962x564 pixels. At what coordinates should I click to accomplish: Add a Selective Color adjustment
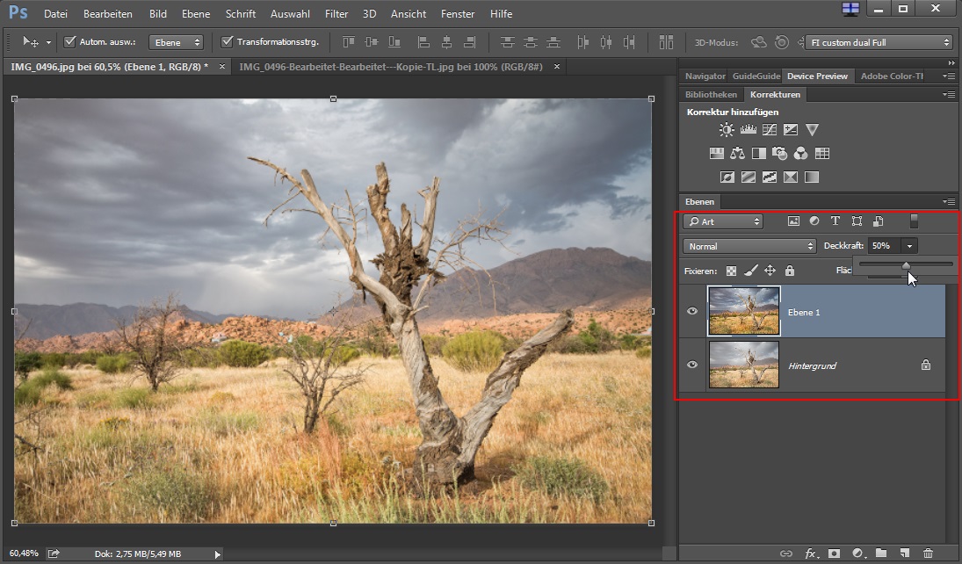pos(791,177)
